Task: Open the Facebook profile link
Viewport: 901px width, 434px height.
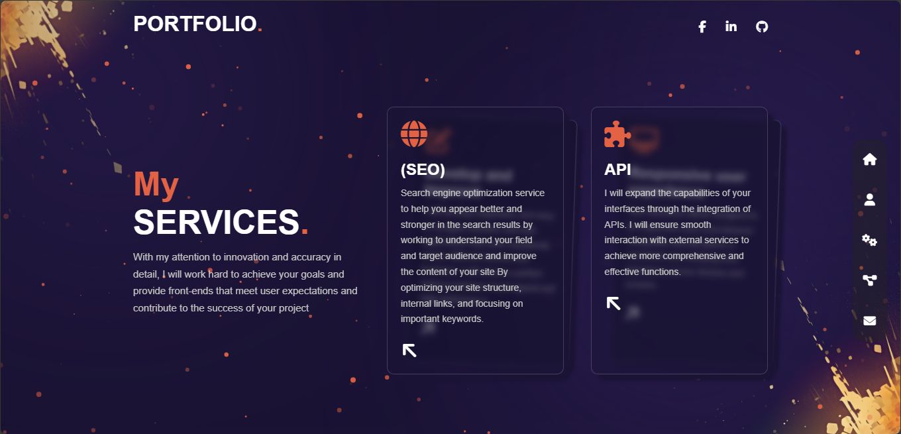Action: pos(702,27)
